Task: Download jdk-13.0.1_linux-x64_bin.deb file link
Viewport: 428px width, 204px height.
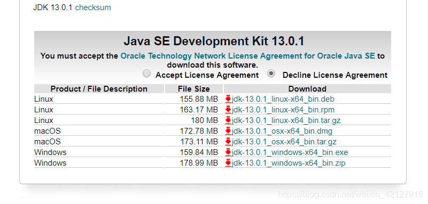Action: tap(283, 99)
